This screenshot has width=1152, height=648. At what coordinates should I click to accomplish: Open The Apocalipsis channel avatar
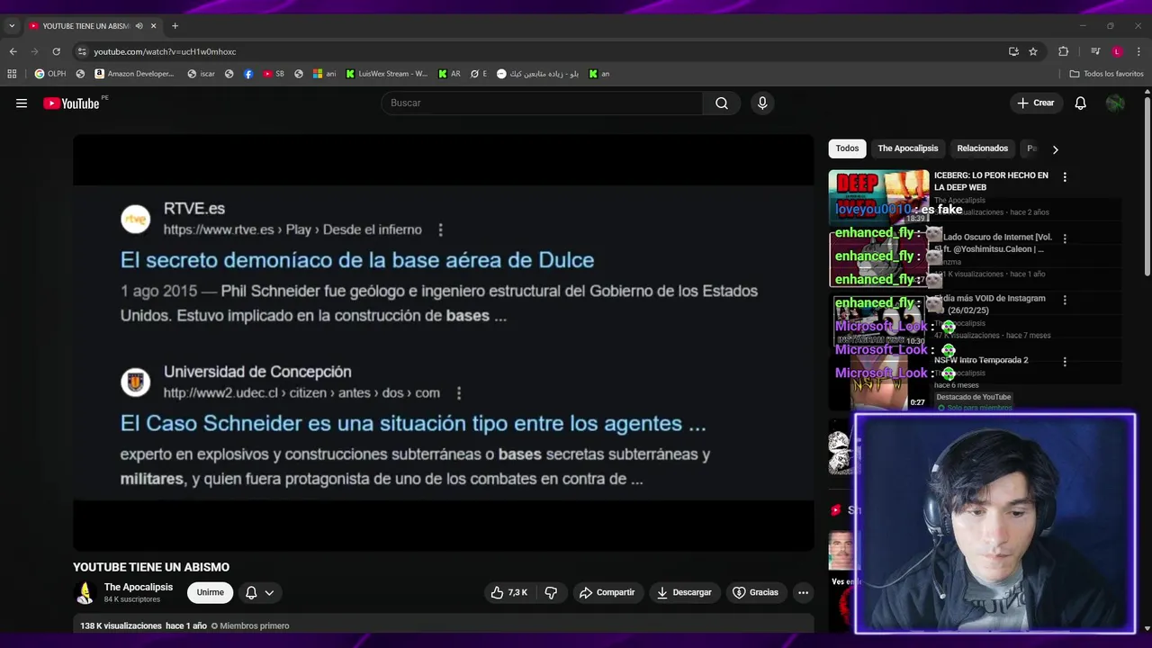pos(85,592)
